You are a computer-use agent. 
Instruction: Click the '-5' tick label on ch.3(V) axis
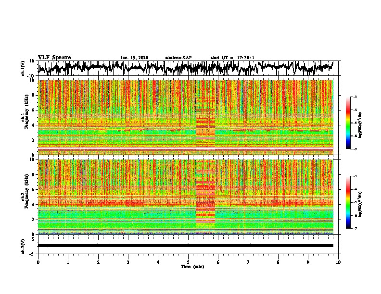tap(32, 254)
